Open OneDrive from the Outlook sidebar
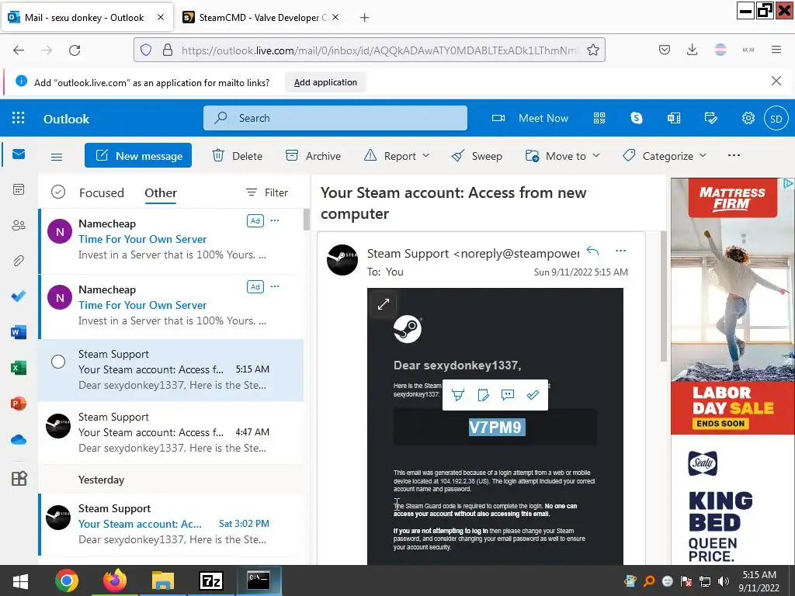This screenshot has width=795, height=596. click(19, 439)
